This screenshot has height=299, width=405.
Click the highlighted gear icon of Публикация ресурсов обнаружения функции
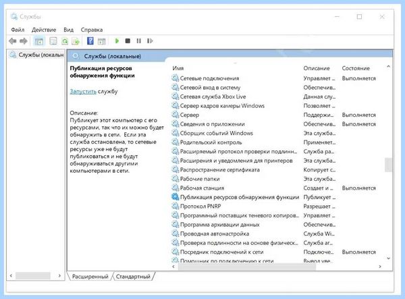175,197
